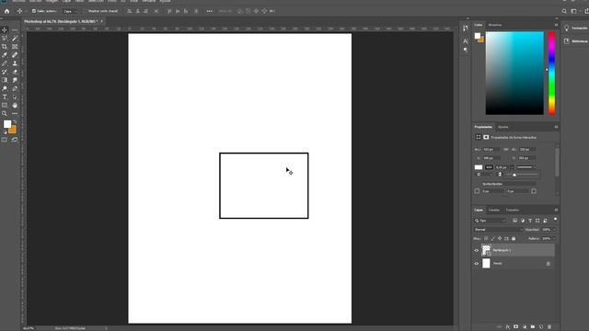
Task: Click the Fondo layer thumbnail
Action: click(486, 264)
